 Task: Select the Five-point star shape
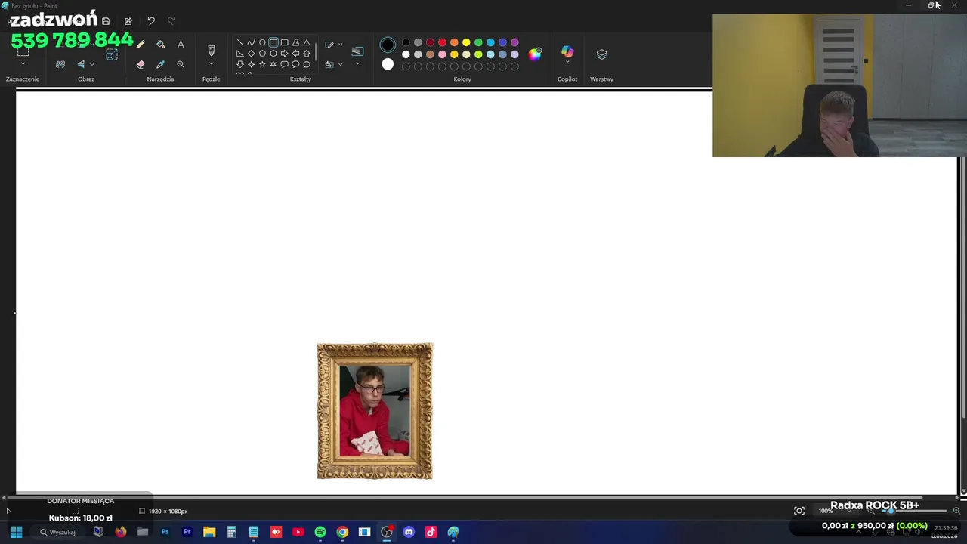pos(262,64)
